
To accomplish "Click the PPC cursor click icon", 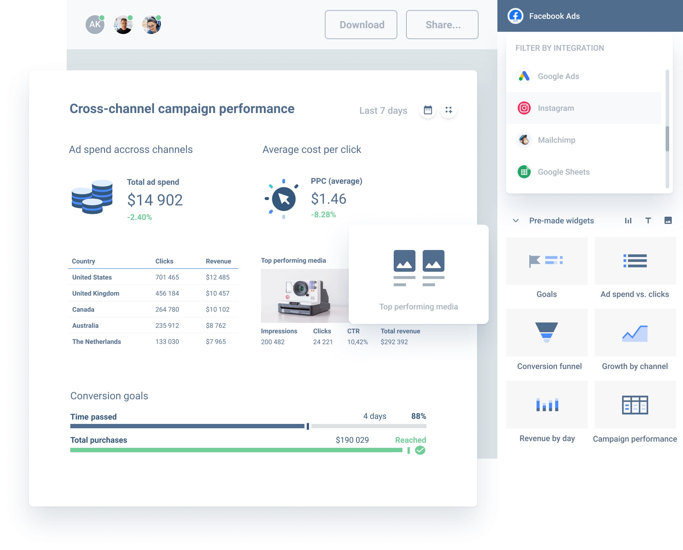I will coord(283,199).
